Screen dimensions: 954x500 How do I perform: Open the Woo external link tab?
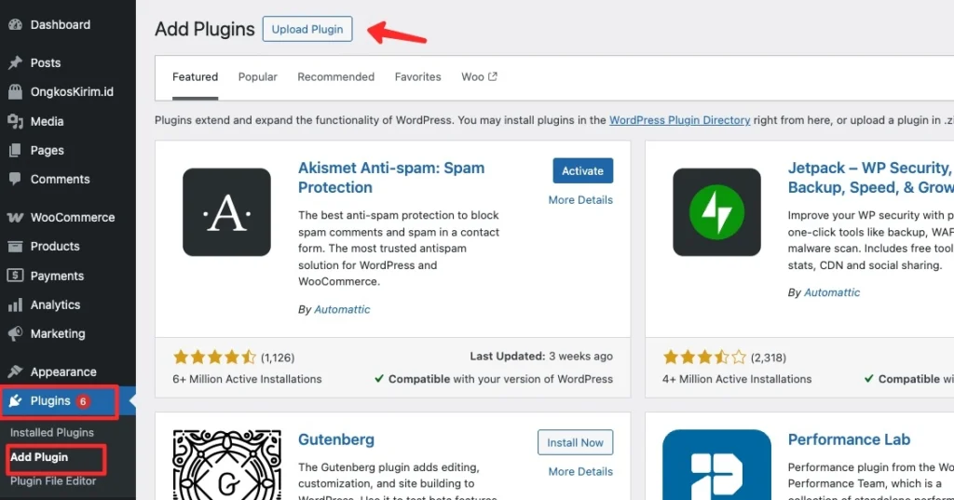(479, 77)
